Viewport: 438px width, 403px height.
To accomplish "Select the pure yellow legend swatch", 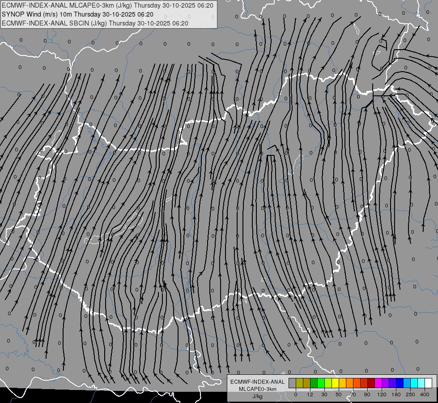I will point(335,383).
